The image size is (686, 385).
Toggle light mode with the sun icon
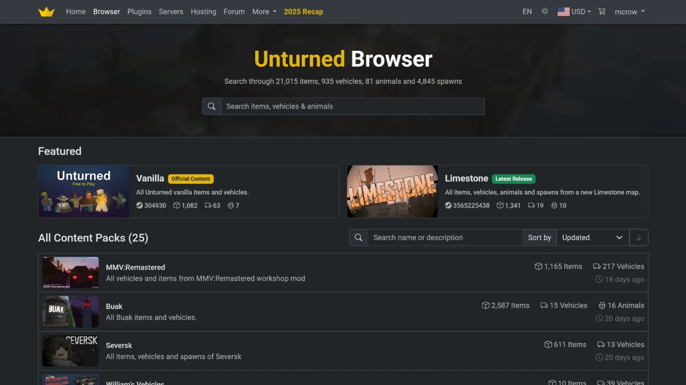tap(545, 11)
